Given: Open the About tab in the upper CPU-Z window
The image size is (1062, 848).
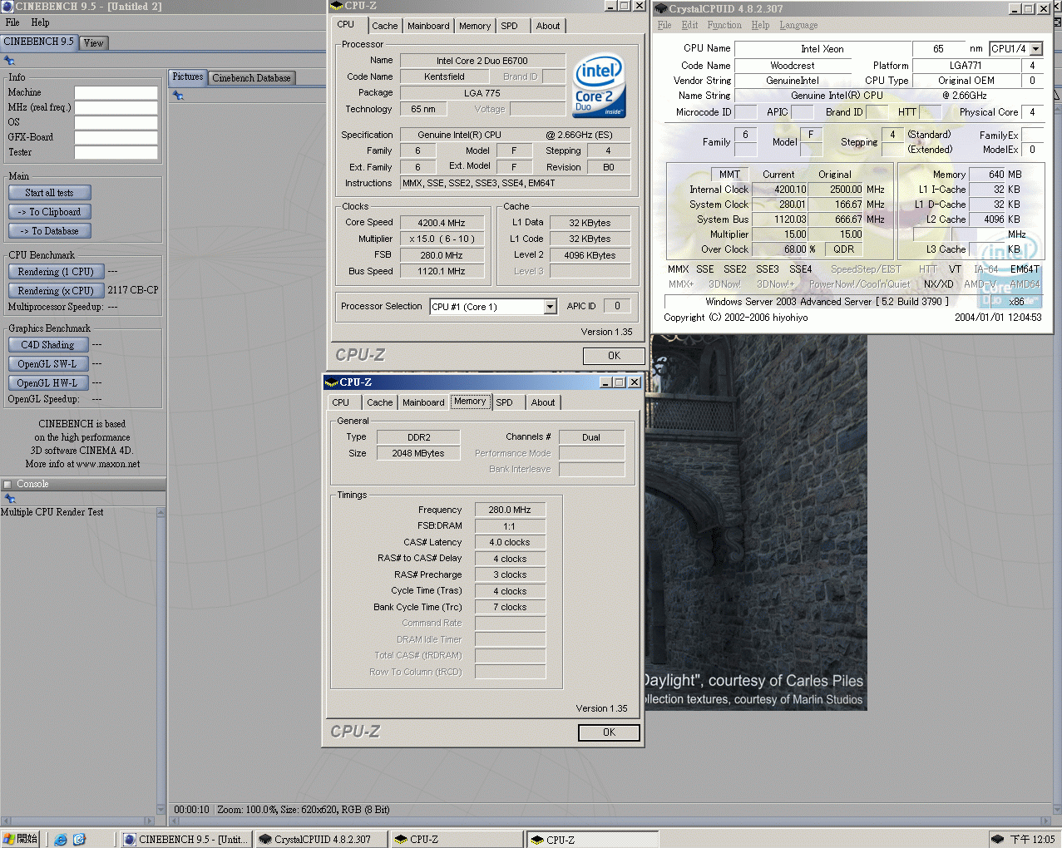Looking at the screenshot, I should click(548, 26).
